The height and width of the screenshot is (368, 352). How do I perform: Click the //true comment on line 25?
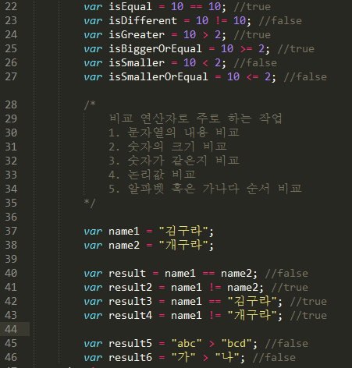[x=296, y=48]
